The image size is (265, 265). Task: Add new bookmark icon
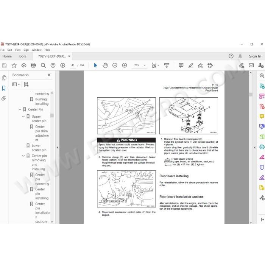(x=26, y=84)
